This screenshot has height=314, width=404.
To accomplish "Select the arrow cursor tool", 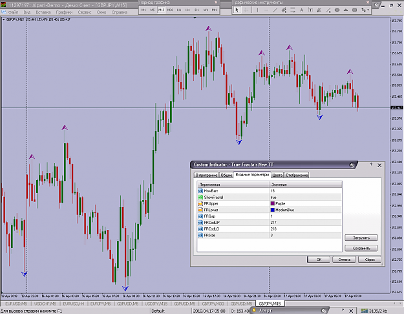I will tap(237, 10).
